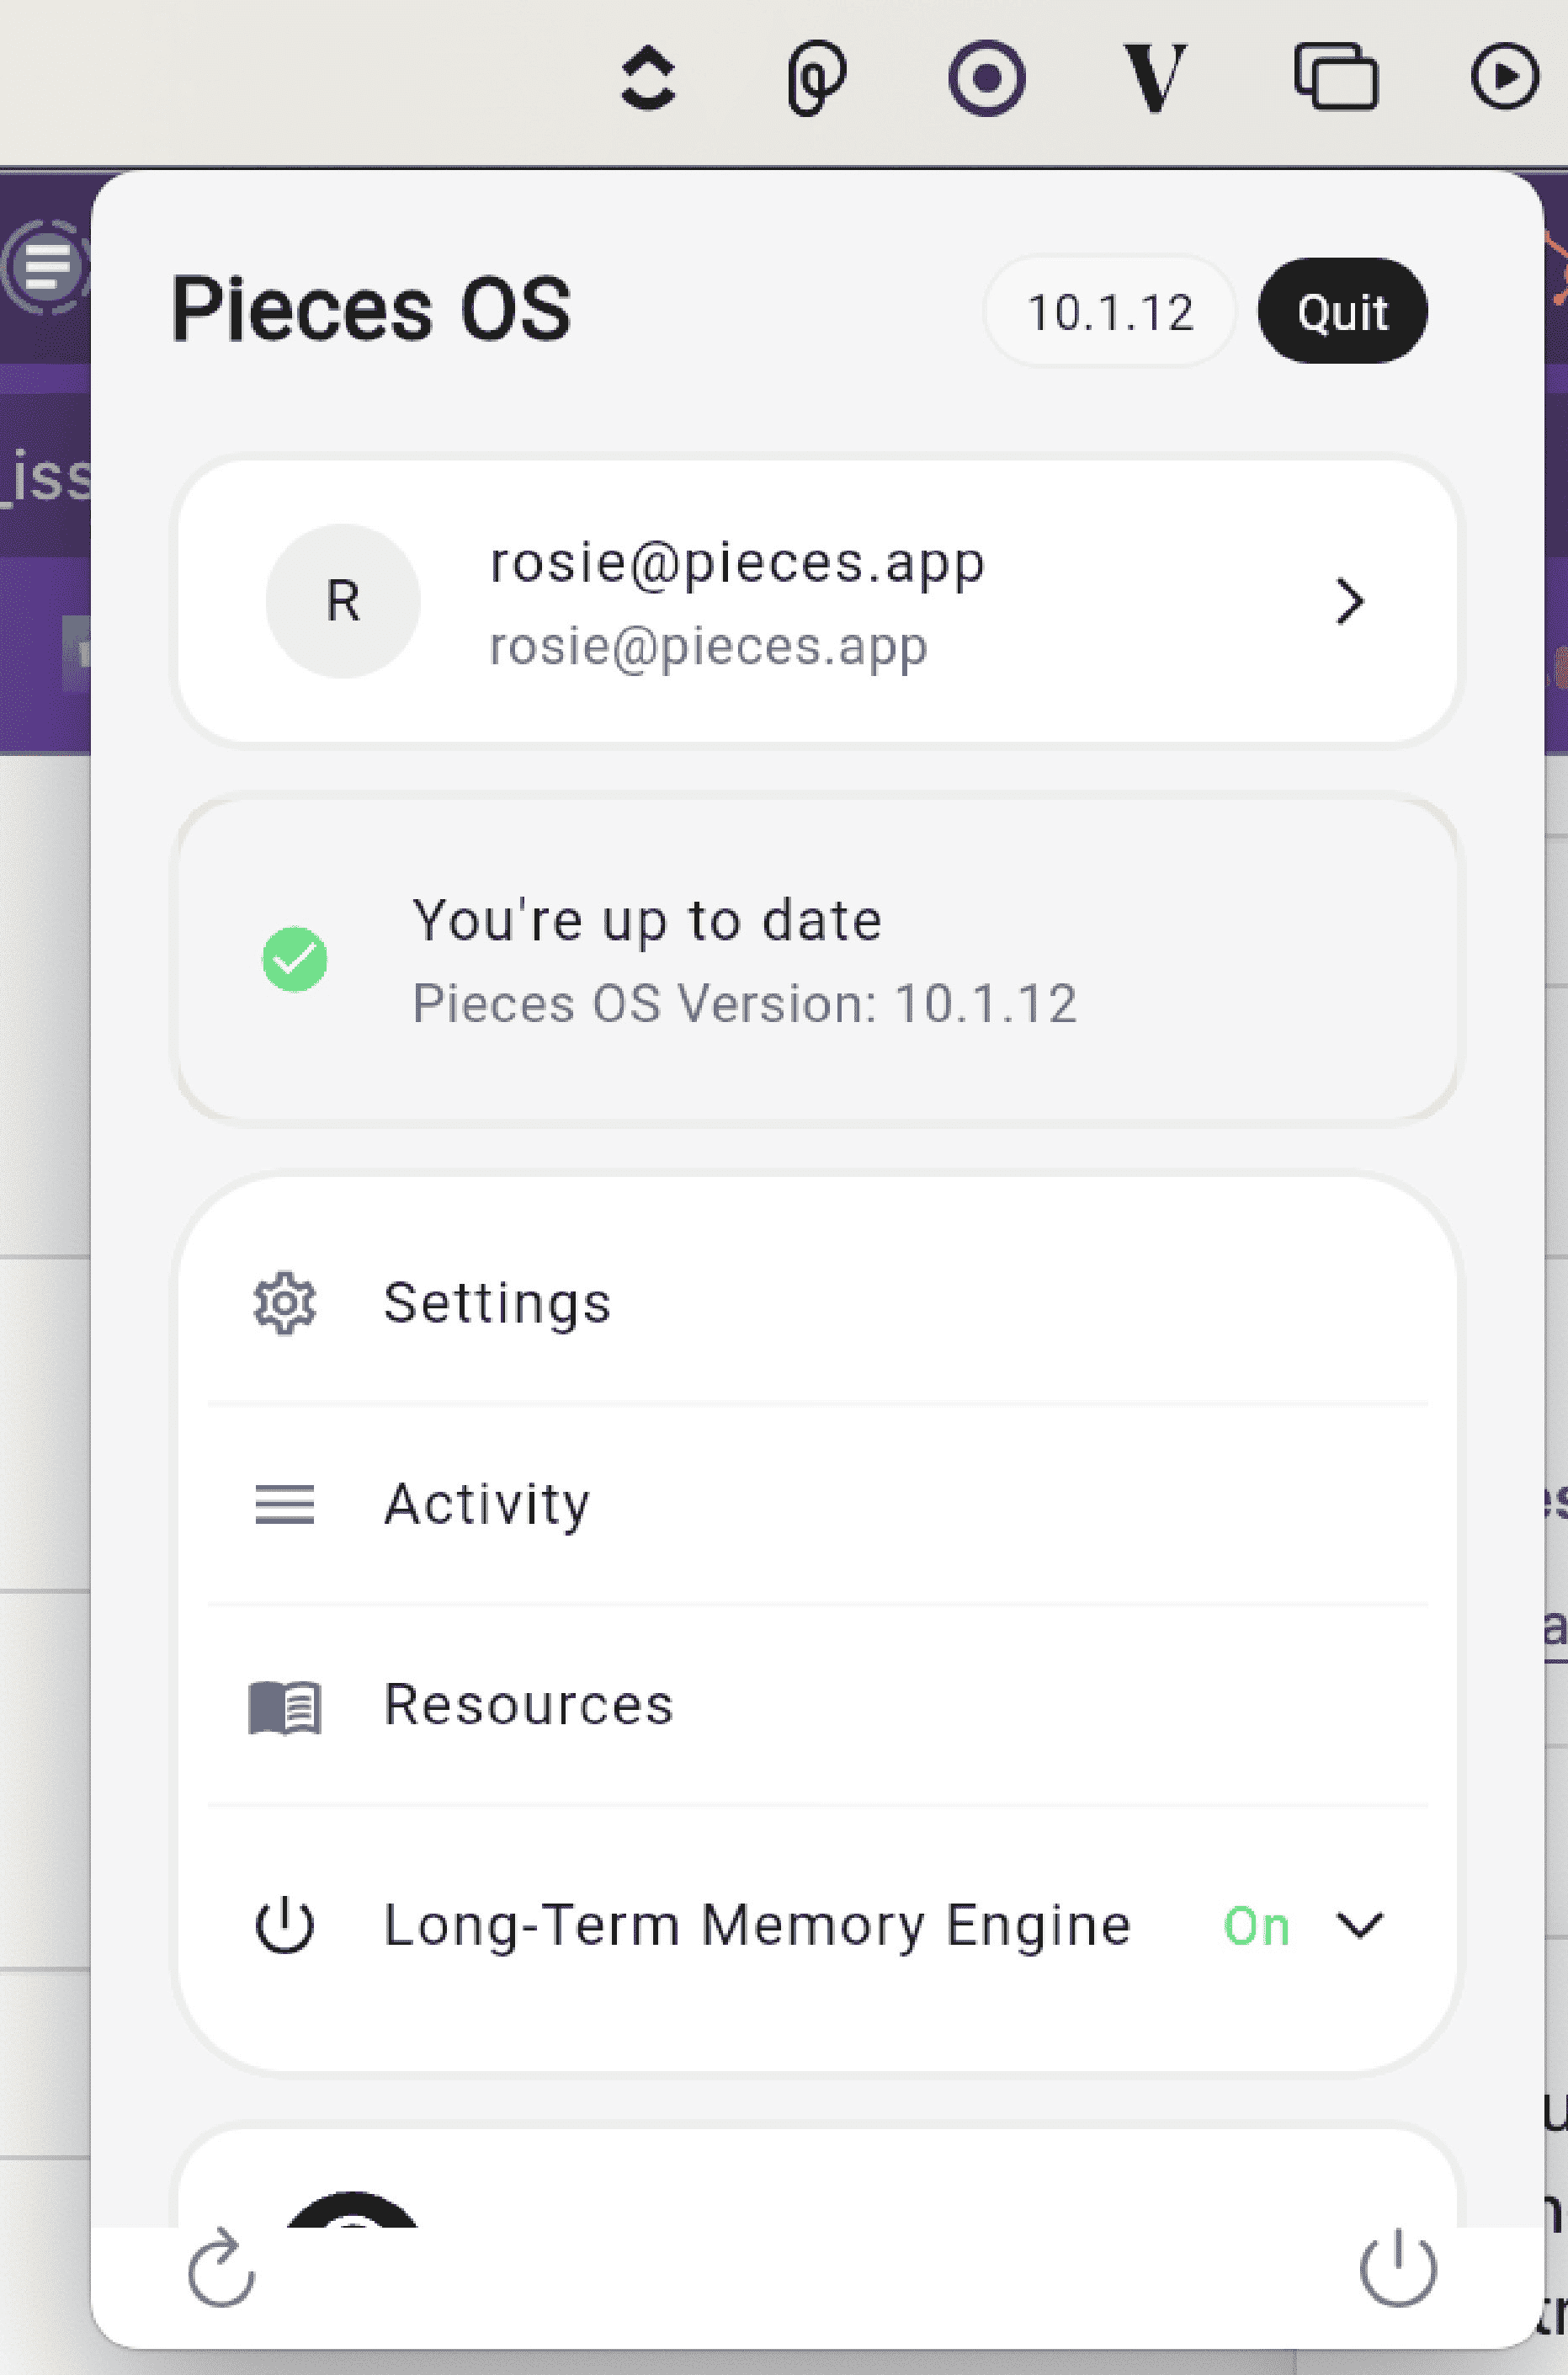Click the play circle menu bar icon

pos(1503,75)
